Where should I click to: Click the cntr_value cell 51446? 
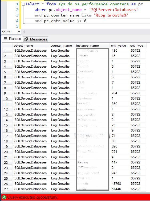point(119,189)
